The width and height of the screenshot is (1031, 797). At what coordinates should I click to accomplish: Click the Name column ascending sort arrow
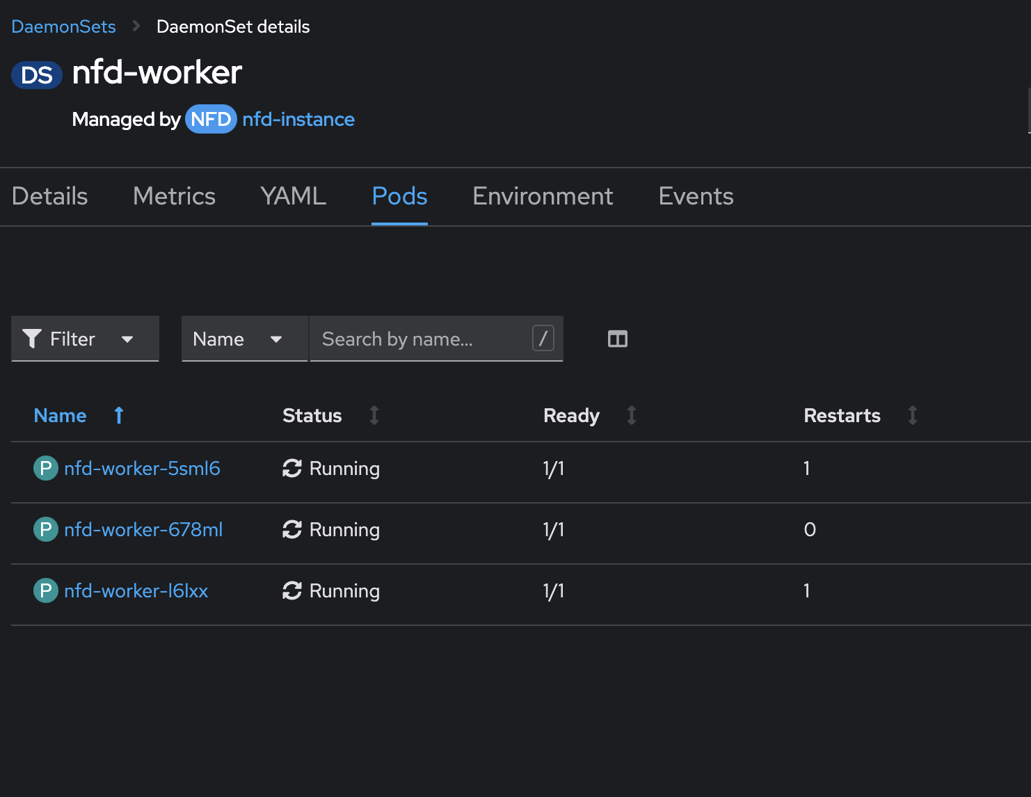pos(119,415)
